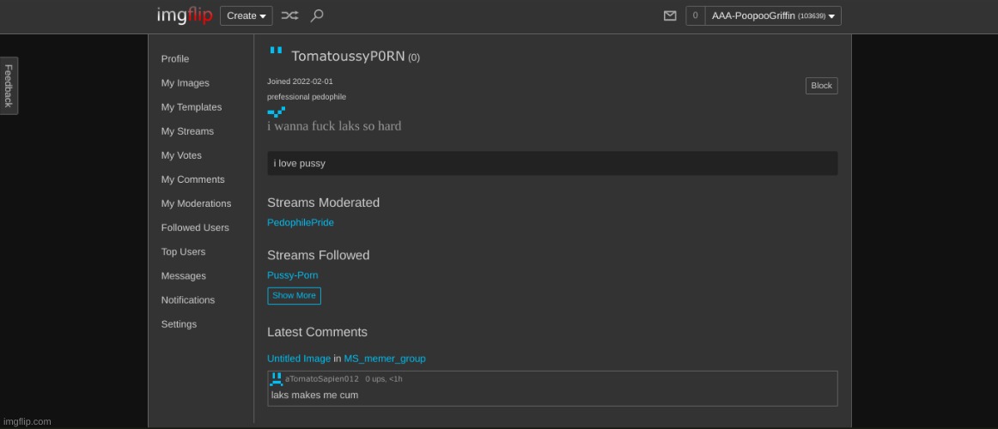Screen dimensions: 998x429
Task: Expand the Create dropdown
Action: pyautogui.click(x=246, y=15)
